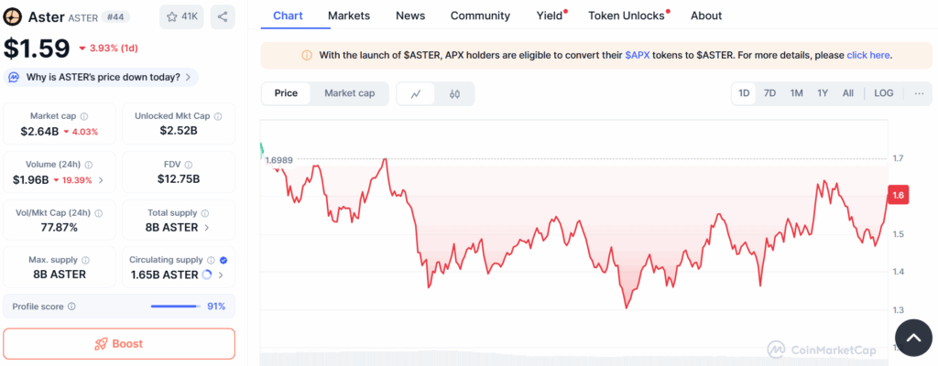The width and height of the screenshot is (938, 366).
Task: Open the Markets tab
Action: coord(349,16)
